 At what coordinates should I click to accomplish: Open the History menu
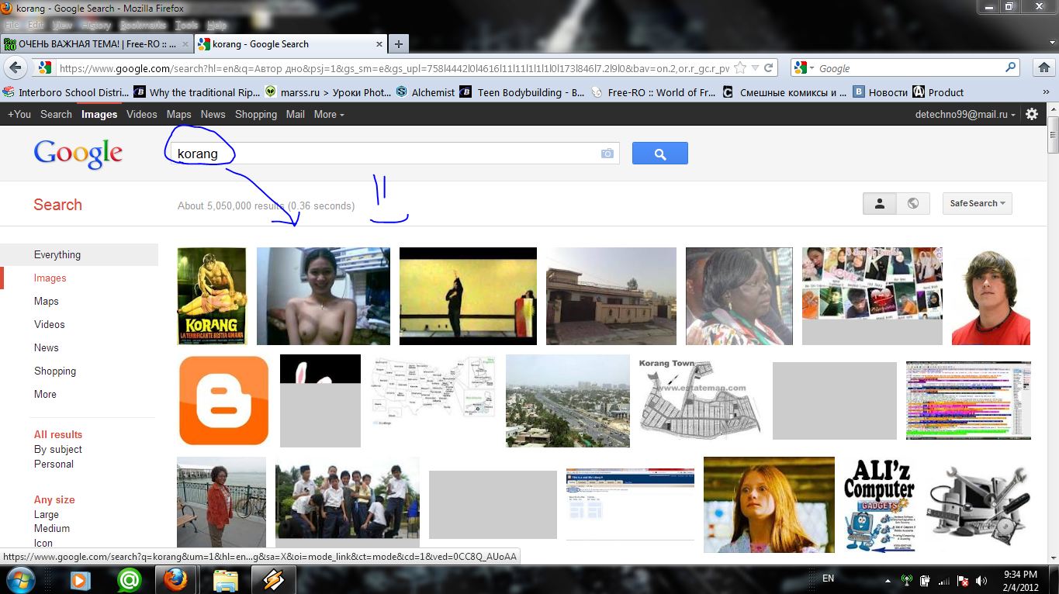(96, 26)
